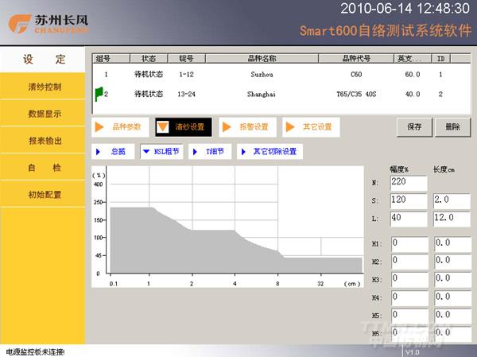Screen dimensions: 477x357
Task: Click the orange triangle icon of 清纱设置
Action: pyautogui.click(x=163, y=126)
